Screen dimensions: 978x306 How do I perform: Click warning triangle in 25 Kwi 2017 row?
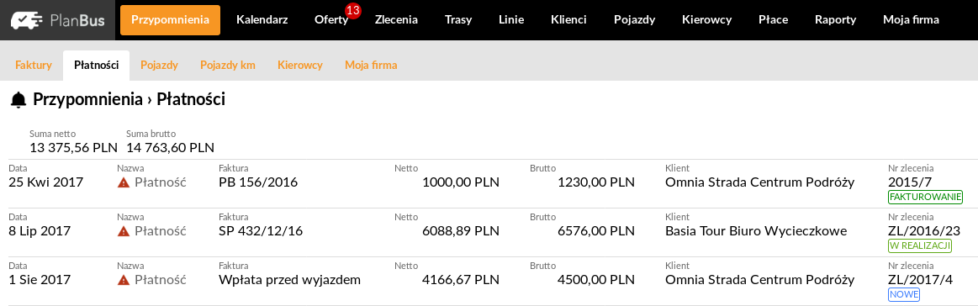(x=124, y=182)
